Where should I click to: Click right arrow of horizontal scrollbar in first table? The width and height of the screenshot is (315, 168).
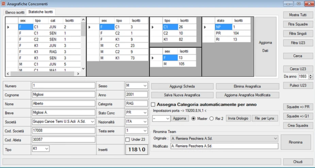(x=78, y=74)
